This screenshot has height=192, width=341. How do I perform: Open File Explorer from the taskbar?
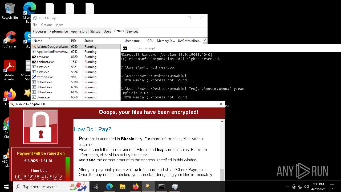pos(122,187)
